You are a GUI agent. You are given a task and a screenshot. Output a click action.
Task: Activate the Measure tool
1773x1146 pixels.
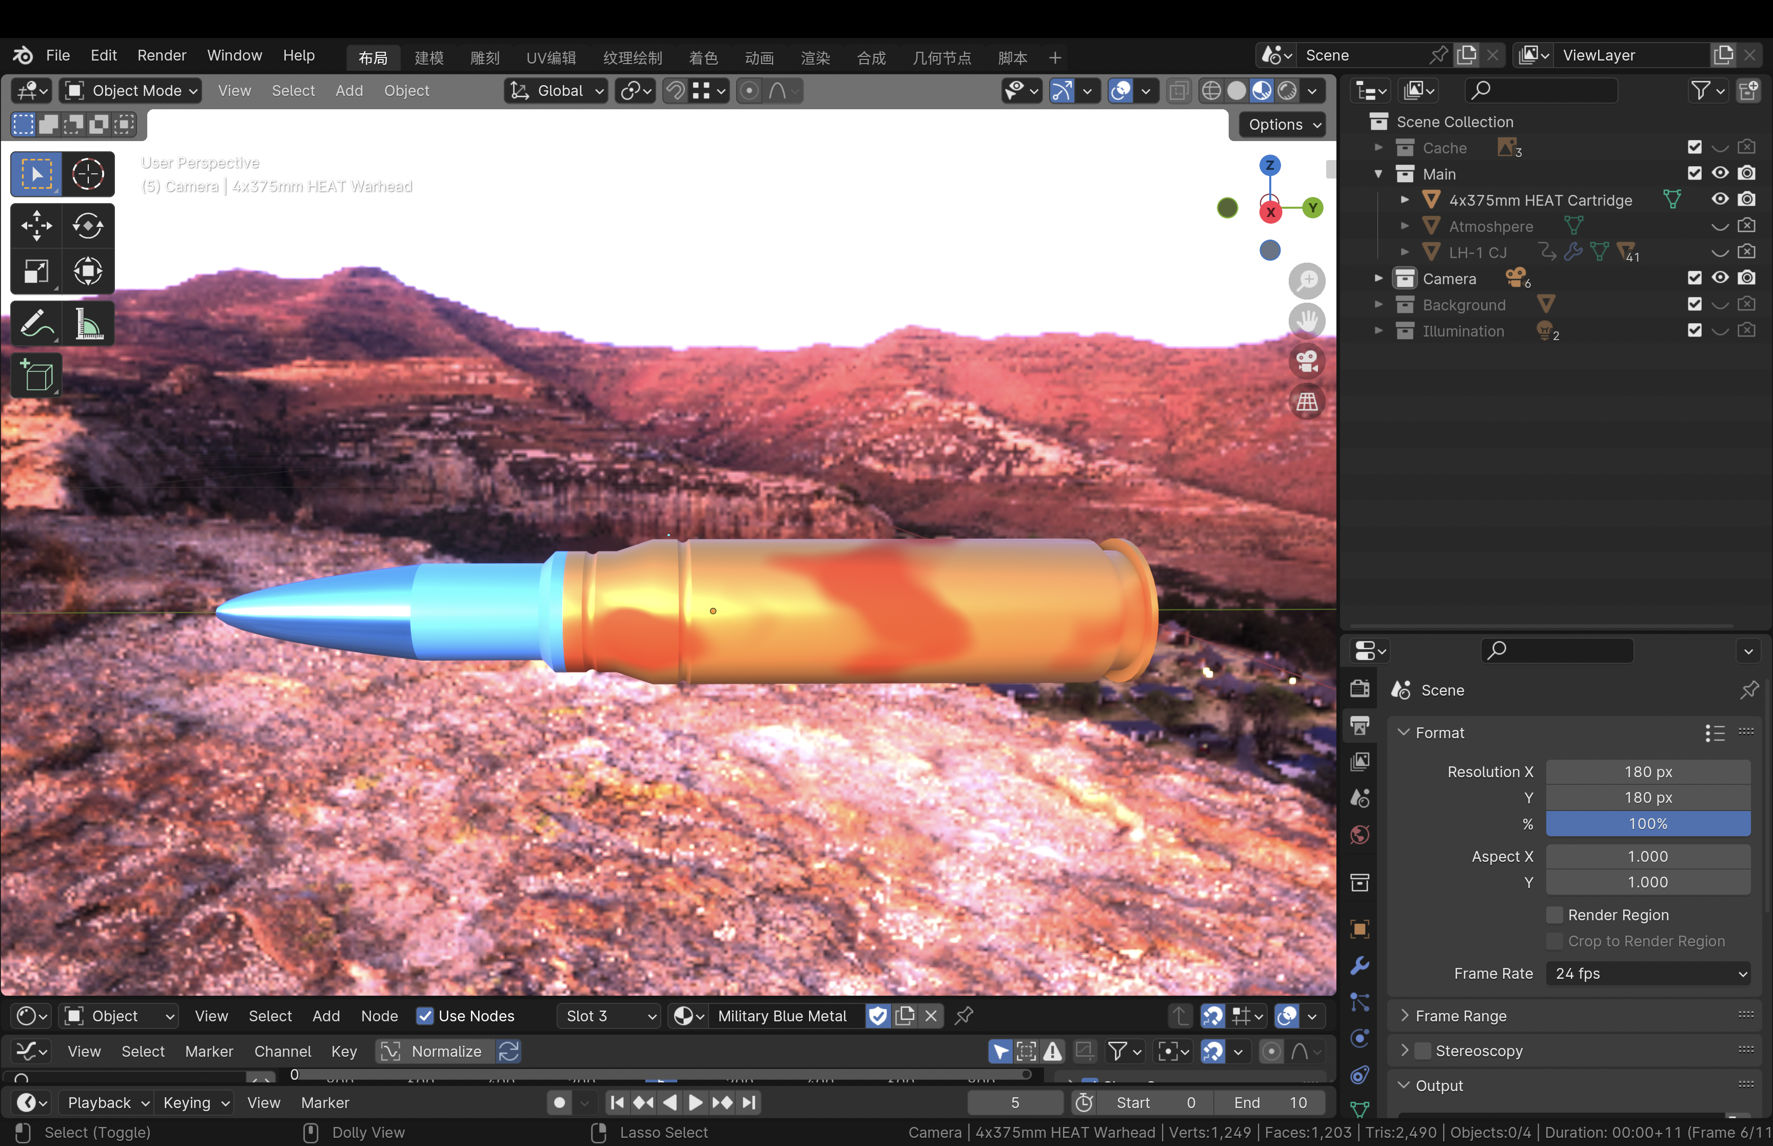click(x=88, y=324)
